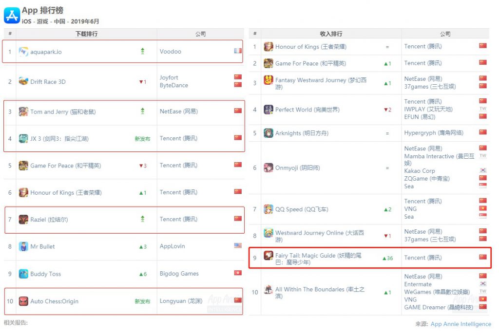Open the Raziel game icon
This screenshot has width=499, height=335.
click(x=23, y=219)
